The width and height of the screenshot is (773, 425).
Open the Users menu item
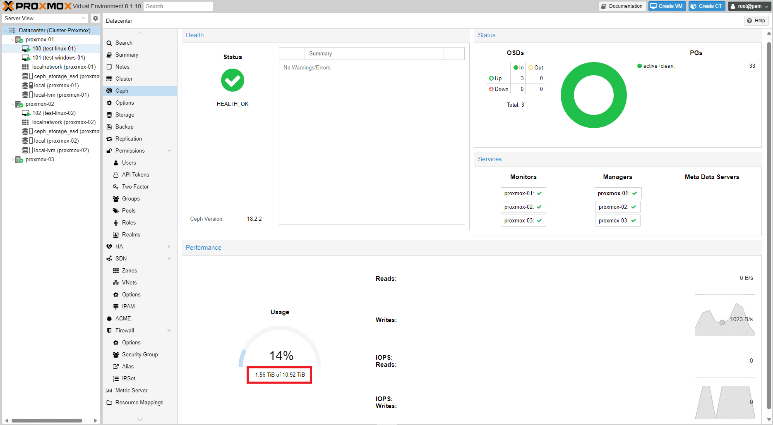[x=140, y=163]
